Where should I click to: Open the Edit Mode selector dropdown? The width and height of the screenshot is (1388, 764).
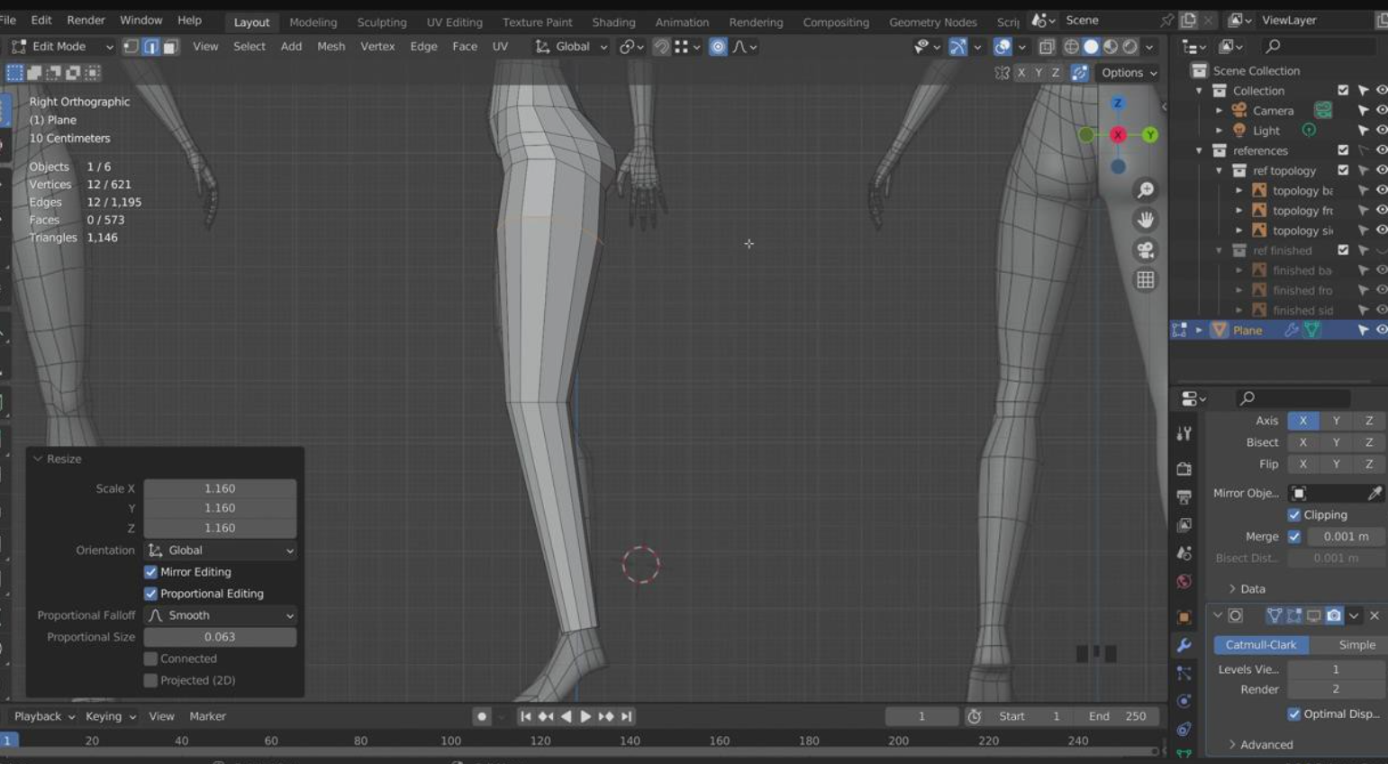62,47
